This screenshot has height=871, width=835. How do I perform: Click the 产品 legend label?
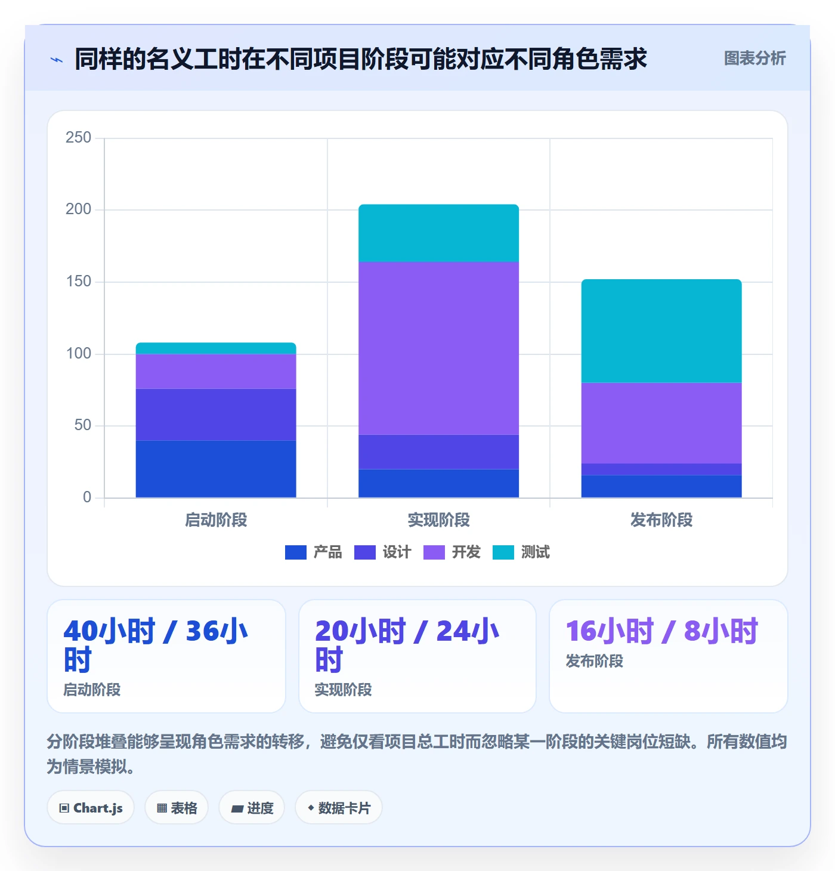tap(328, 552)
